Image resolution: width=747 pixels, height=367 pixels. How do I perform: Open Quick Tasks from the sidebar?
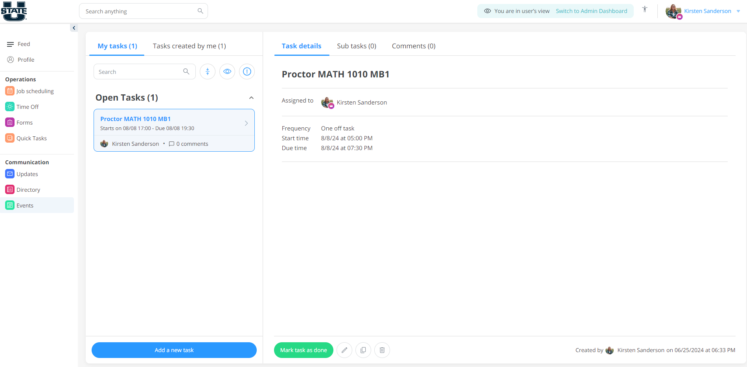coord(31,138)
